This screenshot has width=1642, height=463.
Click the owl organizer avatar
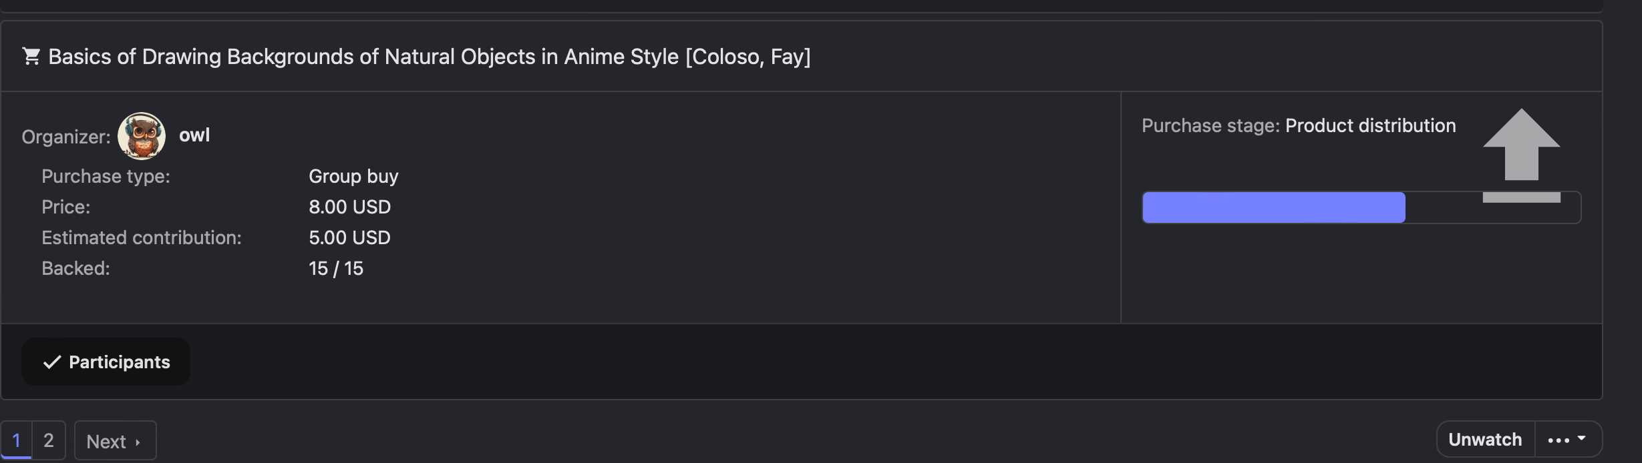(142, 136)
